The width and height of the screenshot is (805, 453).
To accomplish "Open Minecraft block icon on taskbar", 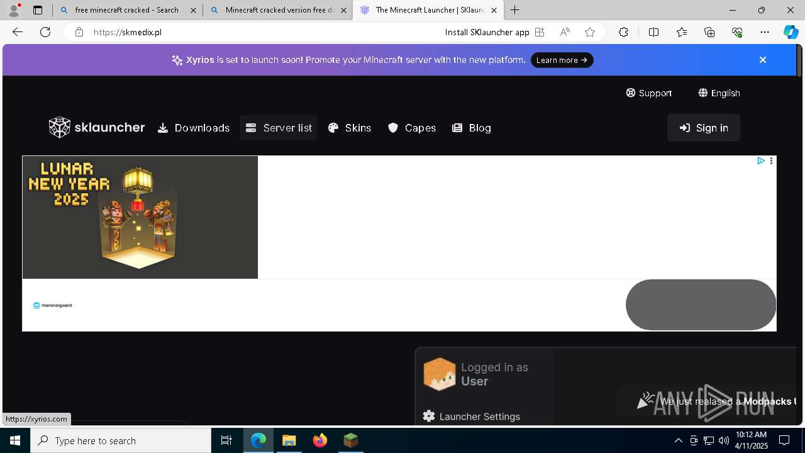I will 351,440.
